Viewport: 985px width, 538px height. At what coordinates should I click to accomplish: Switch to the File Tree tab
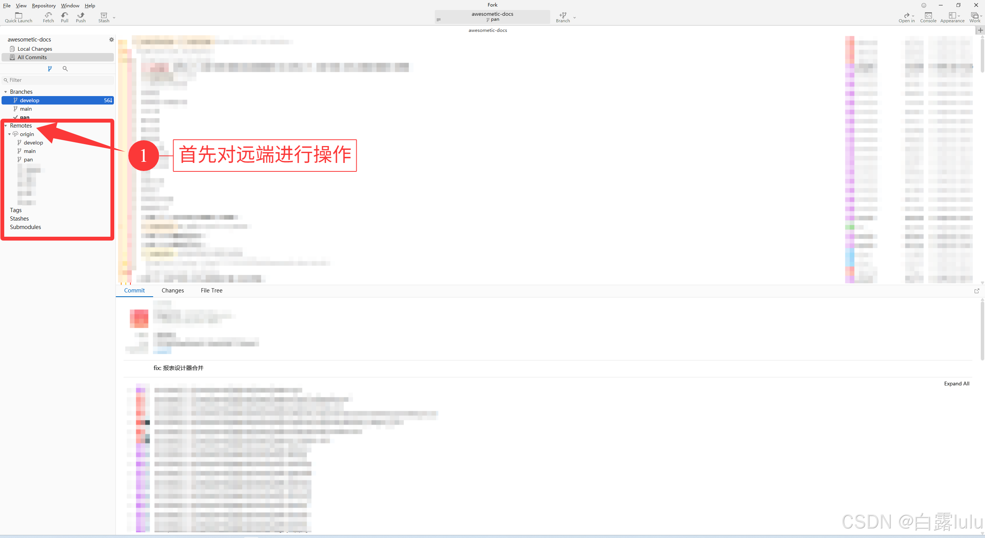[211, 291]
